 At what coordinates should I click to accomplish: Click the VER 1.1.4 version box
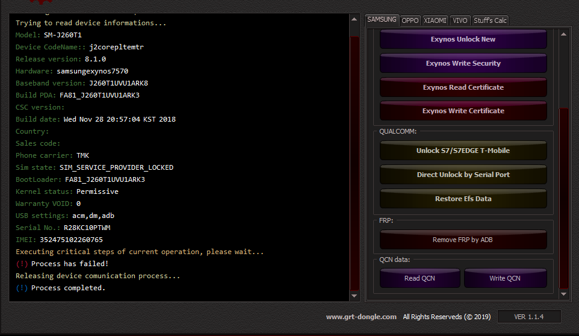point(529,317)
